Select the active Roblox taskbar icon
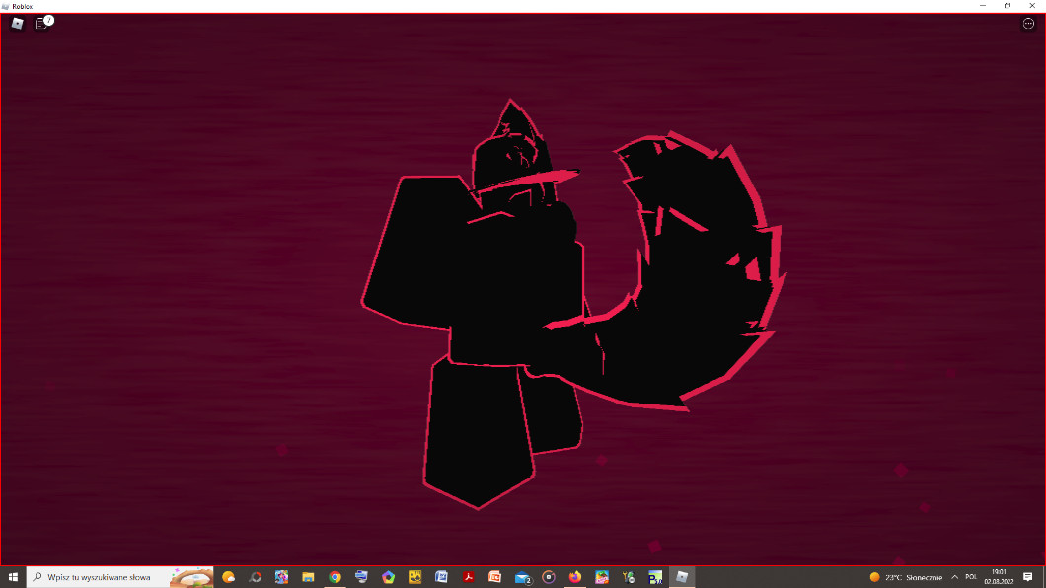 [682, 577]
